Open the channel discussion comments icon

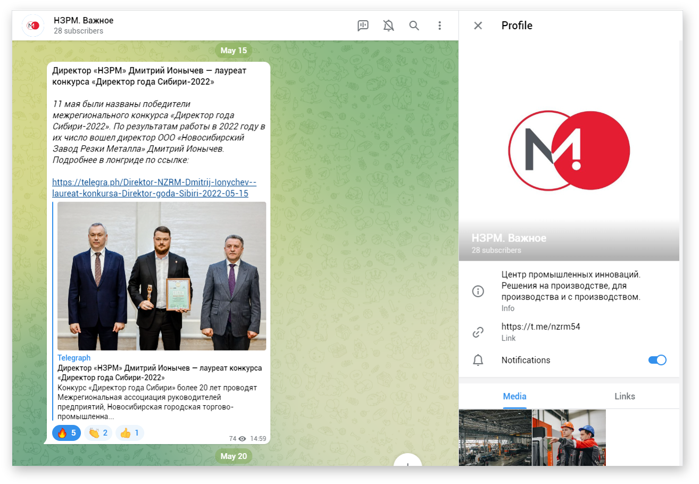click(363, 26)
